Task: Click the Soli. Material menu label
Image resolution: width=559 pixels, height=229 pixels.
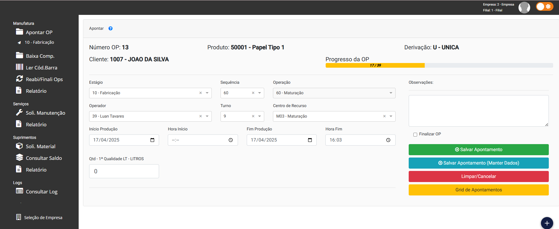Action: pyautogui.click(x=40, y=146)
